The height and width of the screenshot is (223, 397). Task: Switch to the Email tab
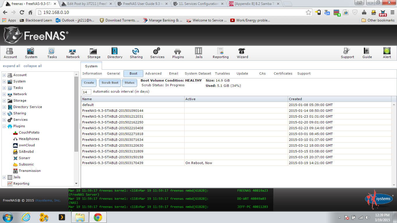click(174, 73)
